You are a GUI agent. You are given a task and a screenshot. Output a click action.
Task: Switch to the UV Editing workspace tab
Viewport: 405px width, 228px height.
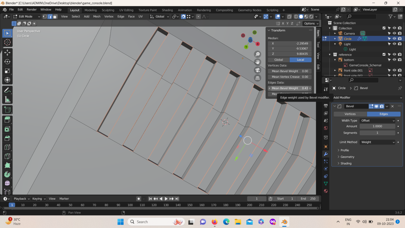pos(126,10)
